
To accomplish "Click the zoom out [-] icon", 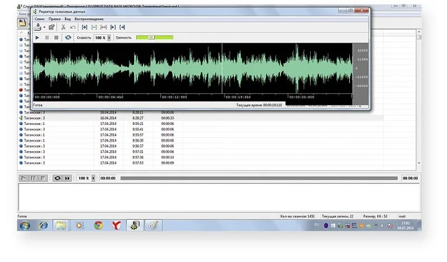I will pyautogui.click(x=94, y=27).
